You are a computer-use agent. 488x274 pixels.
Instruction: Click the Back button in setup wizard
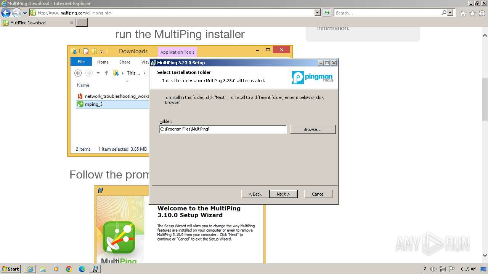[255, 194]
